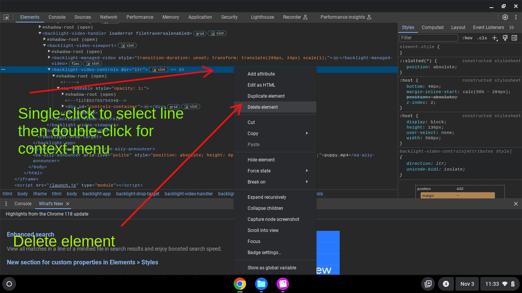The image size is (522, 293).
Task: Expand the backlight-managed-video node
Action: coord(49,58)
